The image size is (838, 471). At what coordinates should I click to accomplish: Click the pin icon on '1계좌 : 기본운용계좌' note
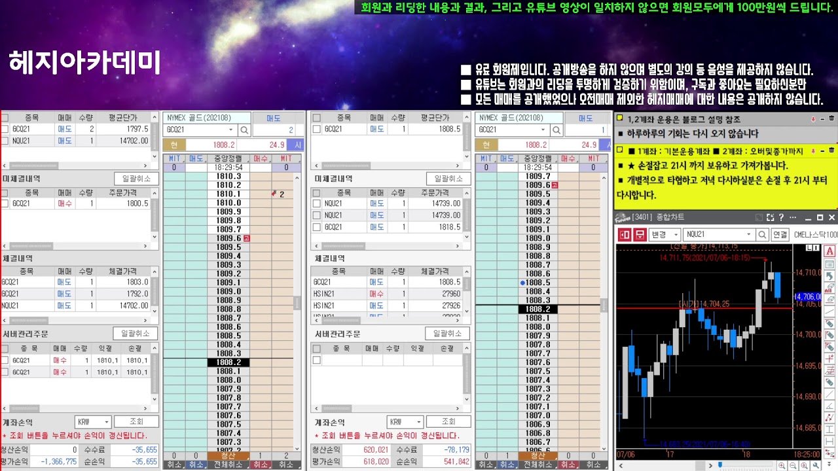pyautogui.click(x=813, y=150)
